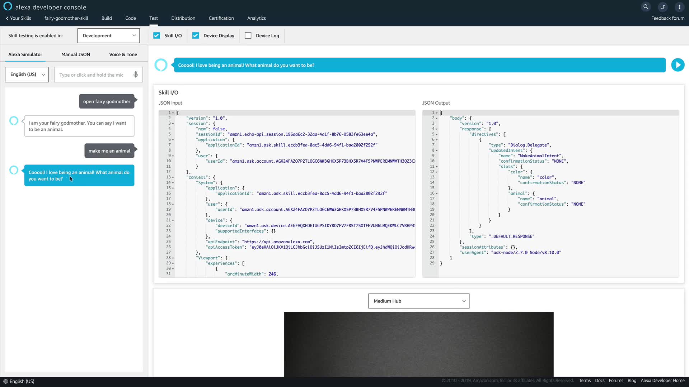Open the vertical three-dot menu
689x387 pixels.
pos(679,7)
